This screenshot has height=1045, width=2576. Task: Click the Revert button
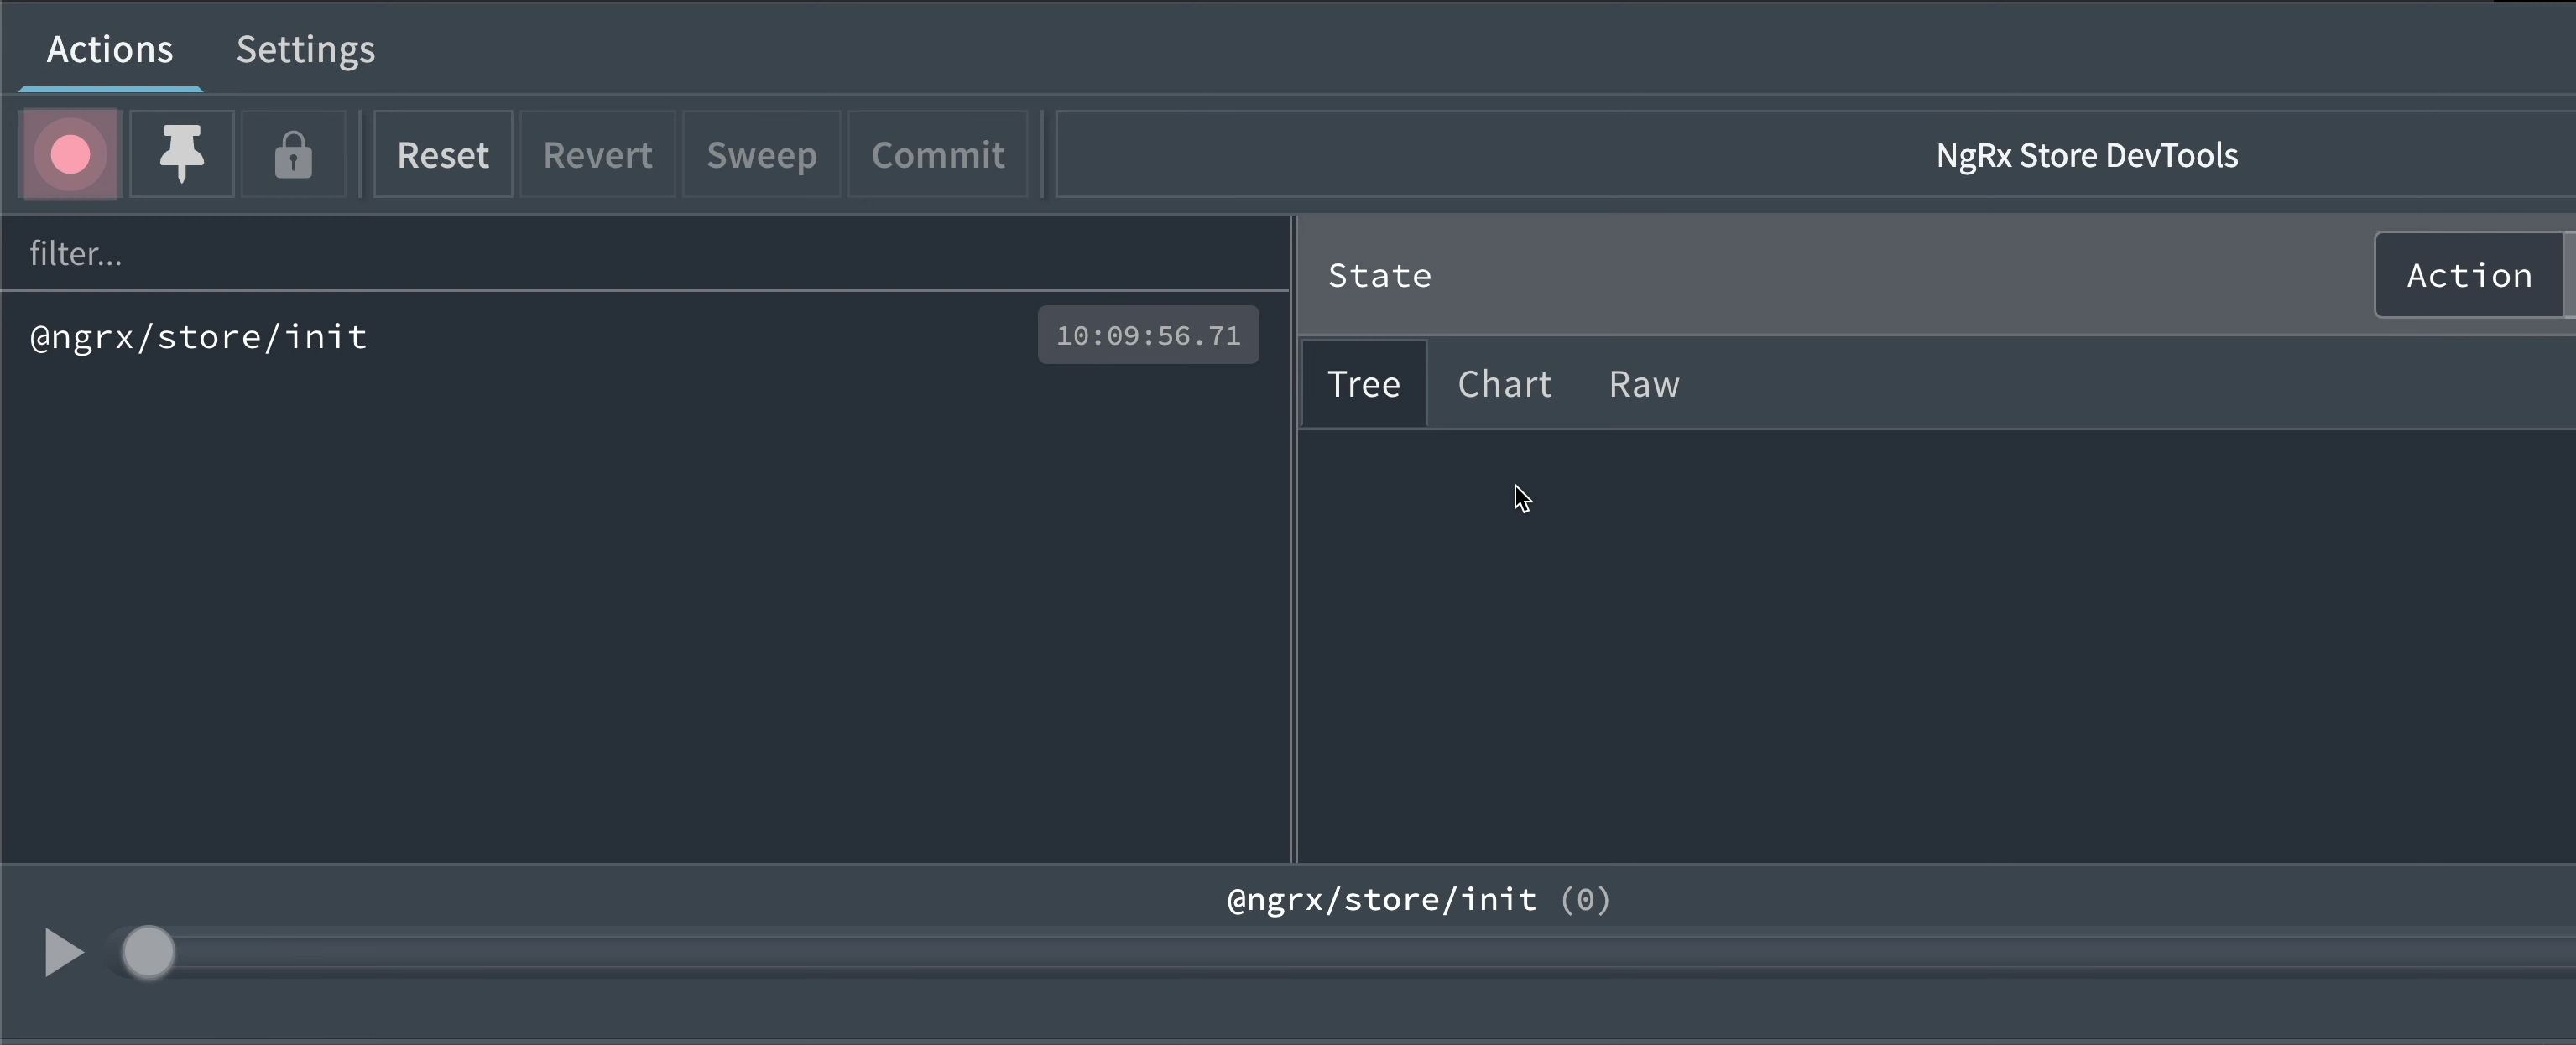point(597,153)
